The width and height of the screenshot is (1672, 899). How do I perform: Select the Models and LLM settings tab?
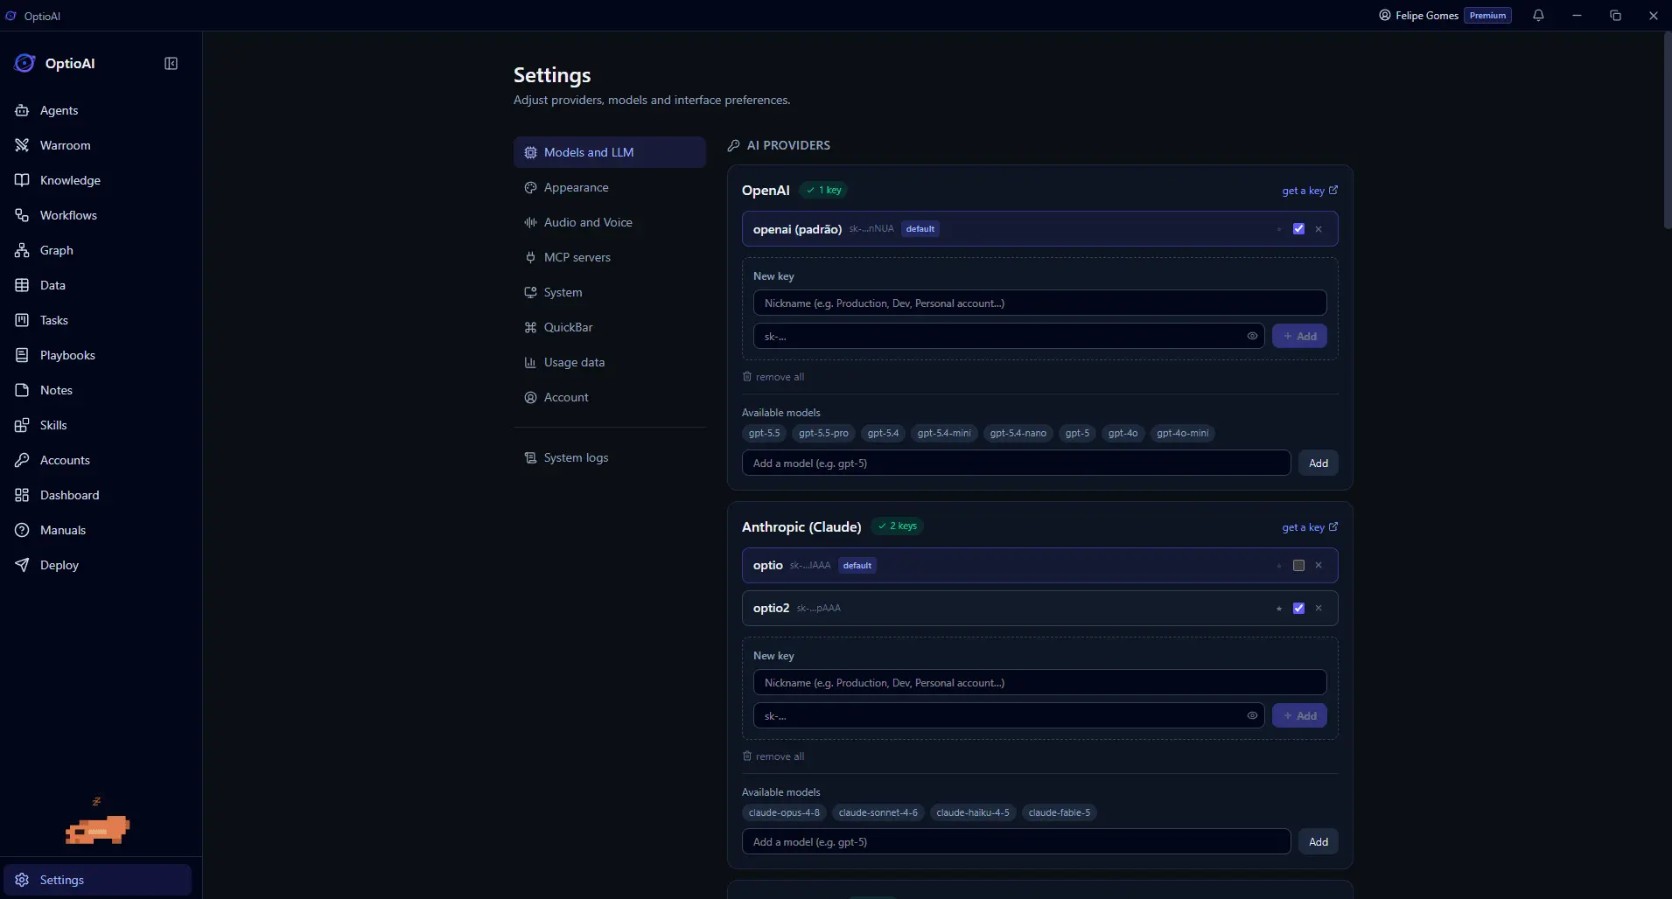click(x=610, y=152)
